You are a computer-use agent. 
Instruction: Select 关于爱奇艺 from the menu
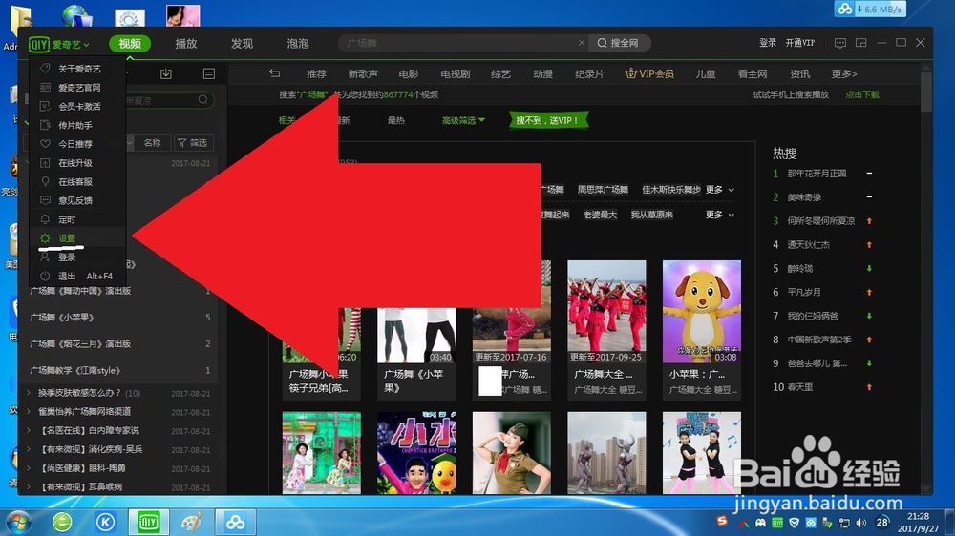[78, 69]
